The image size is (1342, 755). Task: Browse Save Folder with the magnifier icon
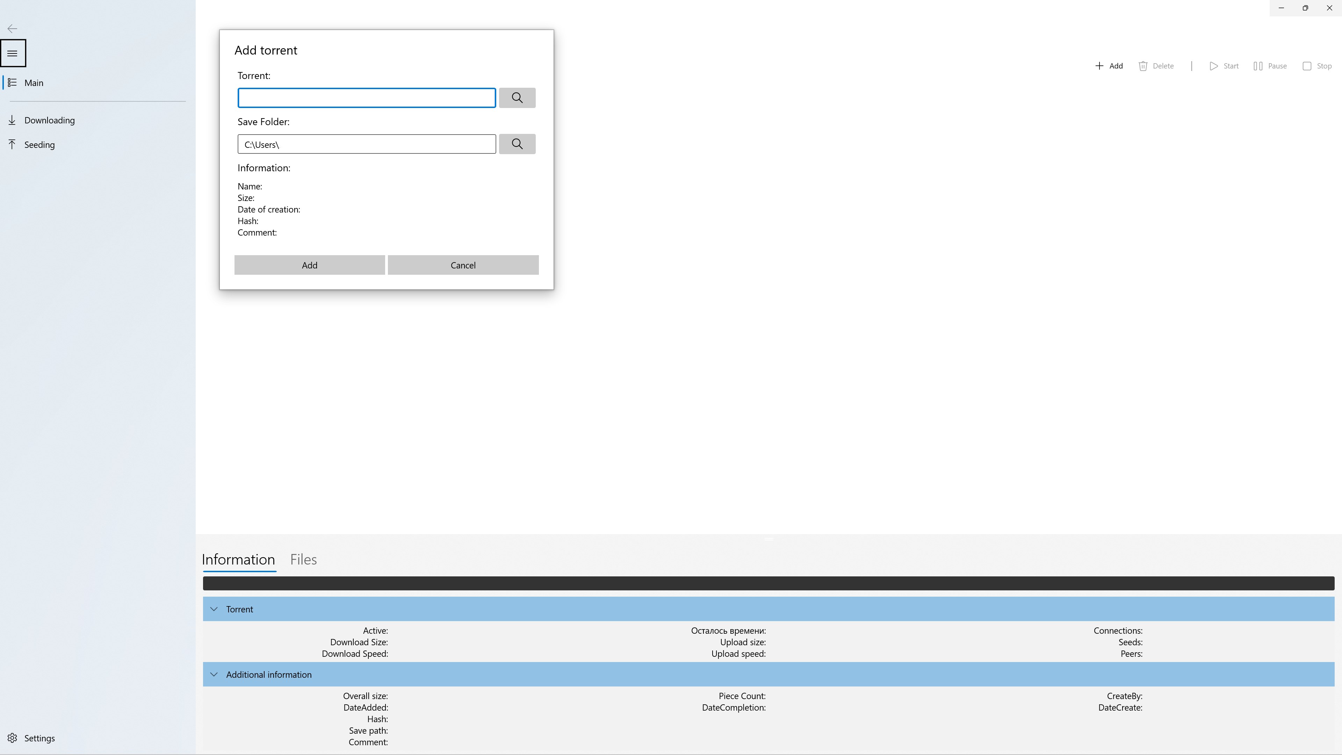click(517, 144)
